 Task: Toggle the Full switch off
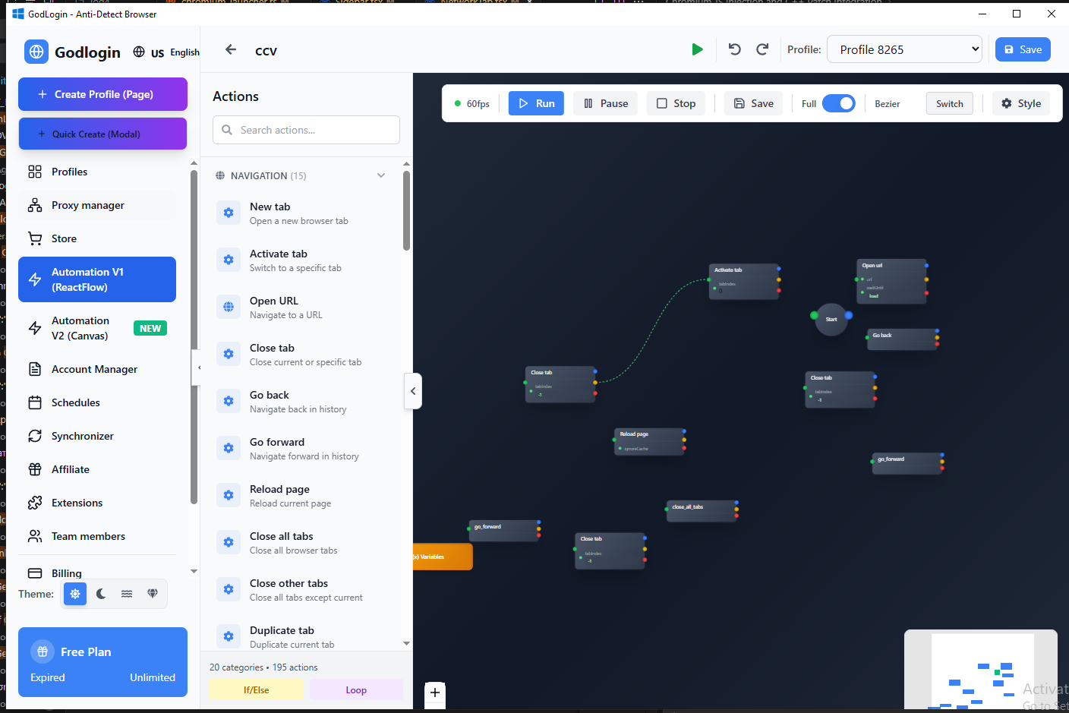pyautogui.click(x=838, y=103)
